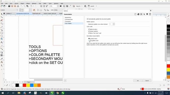The height and width of the screenshot is (95, 170).
Task: Close the Options dialog with X
Action: tap(151, 11)
